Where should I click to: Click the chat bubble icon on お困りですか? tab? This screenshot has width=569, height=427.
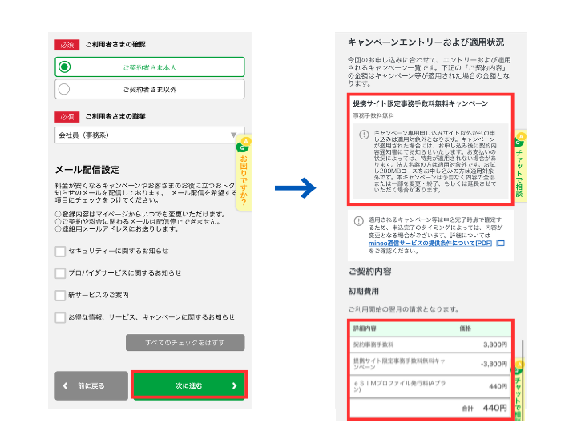(242, 145)
